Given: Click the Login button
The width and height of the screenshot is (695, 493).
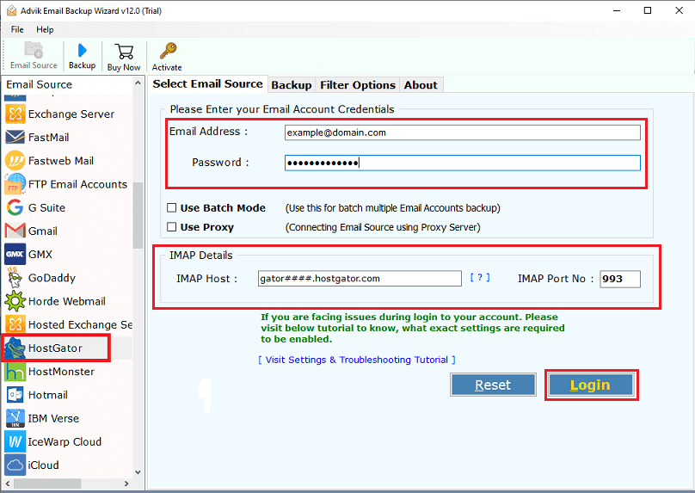Looking at the screenshot, I should 590,385.
